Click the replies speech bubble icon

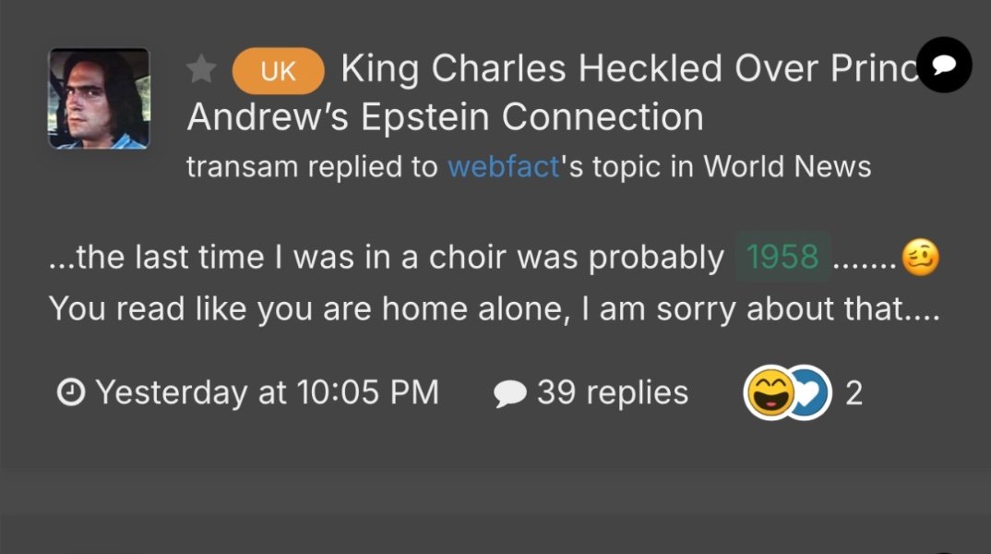tap(509, 394)
